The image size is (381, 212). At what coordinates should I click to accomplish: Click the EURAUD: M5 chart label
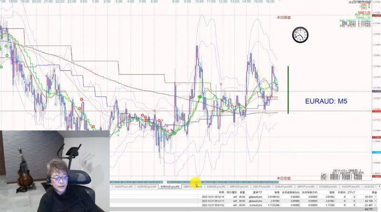[x=326, y=101]
